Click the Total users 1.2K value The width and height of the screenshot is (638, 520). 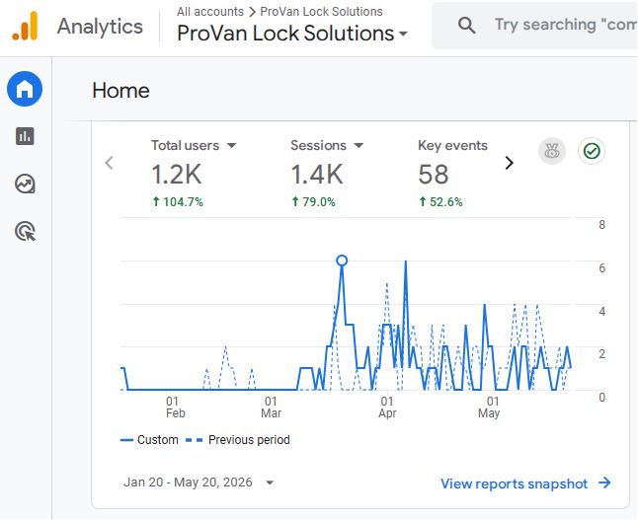[x=177, y=175]
